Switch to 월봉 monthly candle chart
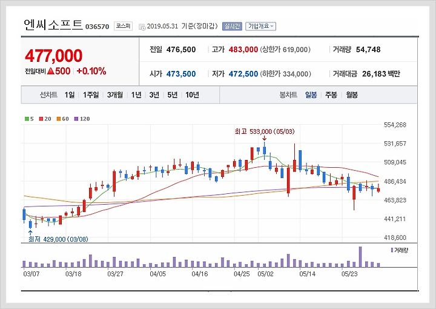This screenshot has width=436, height=309. click(352, 95)
